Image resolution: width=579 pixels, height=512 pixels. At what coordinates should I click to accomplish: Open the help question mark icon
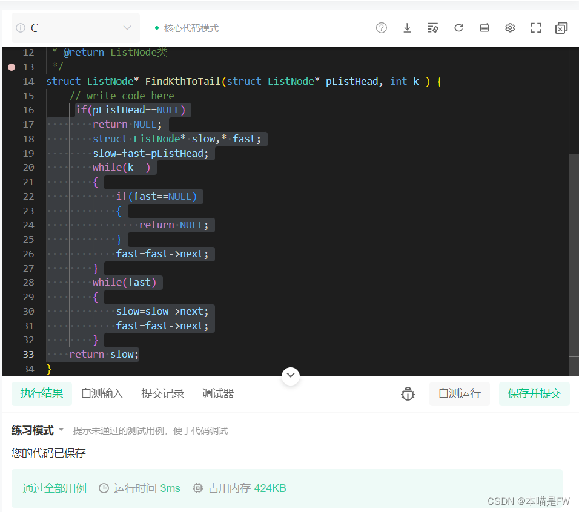pyautogui.click(x=381, y=28)
